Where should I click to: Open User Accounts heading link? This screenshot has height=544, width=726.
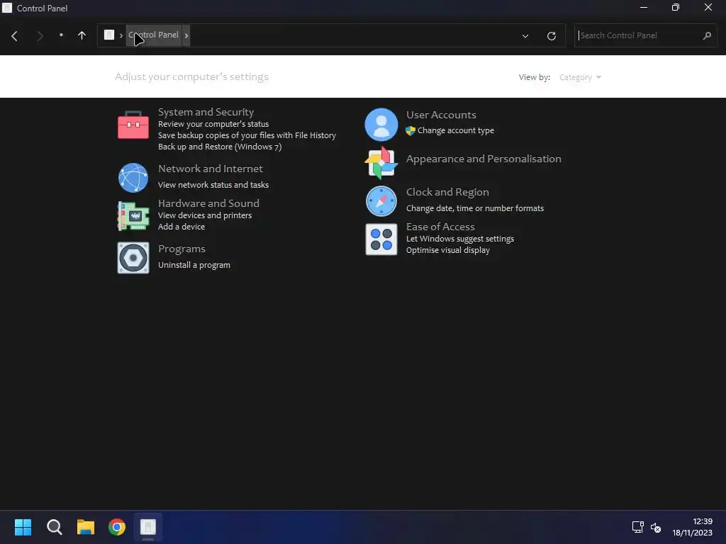[441, 115]
